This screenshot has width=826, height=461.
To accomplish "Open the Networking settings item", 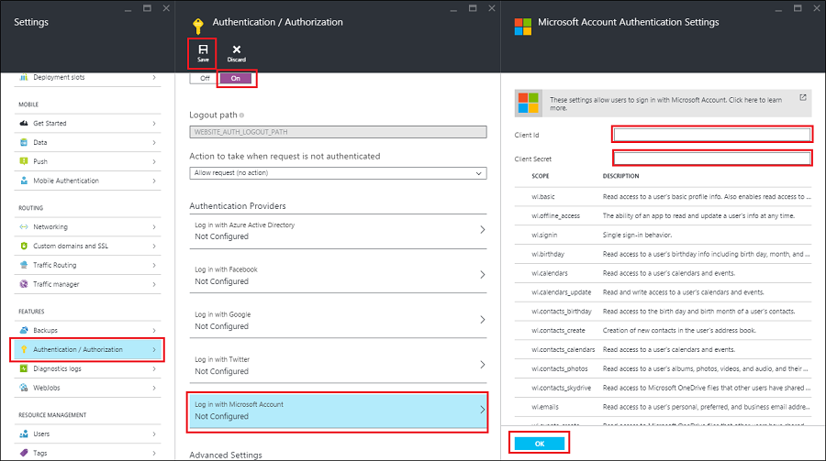I will point(87,226).
